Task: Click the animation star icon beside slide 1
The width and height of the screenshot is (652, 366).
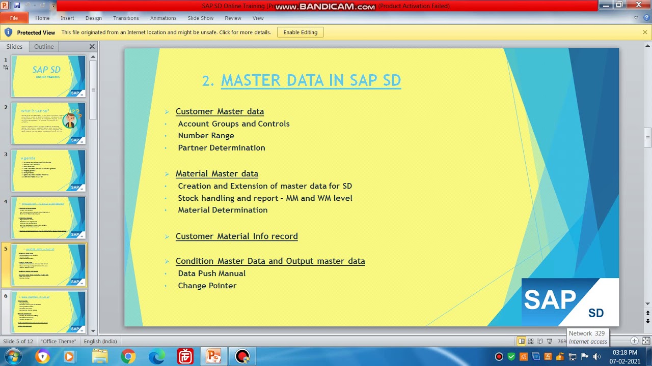Action: [x=6, y=67]
